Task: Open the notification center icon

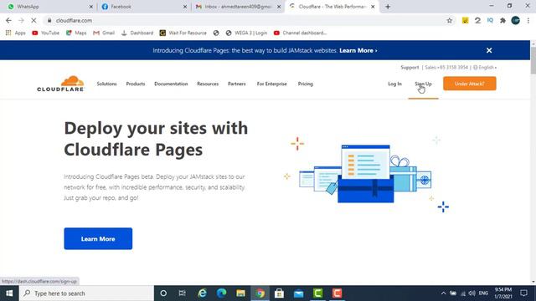Action: (x=523, y=293)
